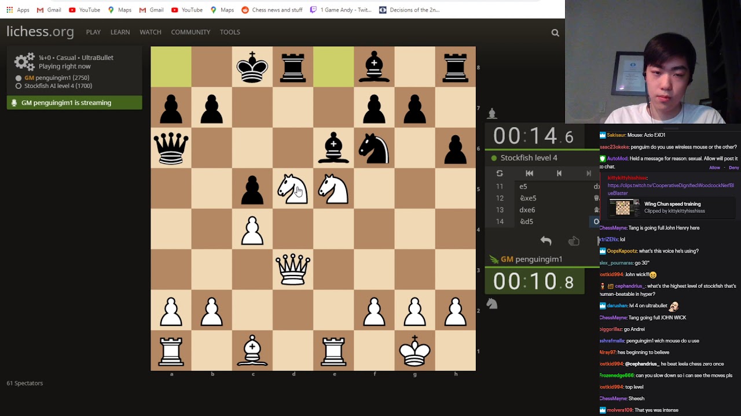The image size is (741, 416).
Task: Click the highlighted e8 square
Action: click(x=333, y=67)
